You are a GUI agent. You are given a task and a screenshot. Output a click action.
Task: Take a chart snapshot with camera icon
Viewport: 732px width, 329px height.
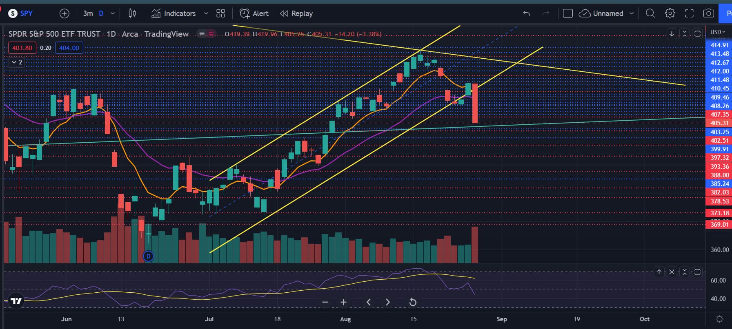pyautogui.click(x=708, y=13)
